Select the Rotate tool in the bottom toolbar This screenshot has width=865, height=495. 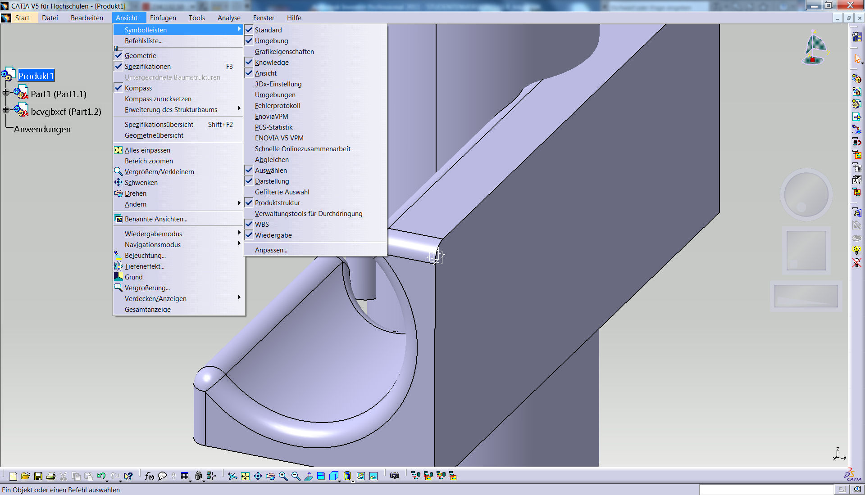pos(270,476)
